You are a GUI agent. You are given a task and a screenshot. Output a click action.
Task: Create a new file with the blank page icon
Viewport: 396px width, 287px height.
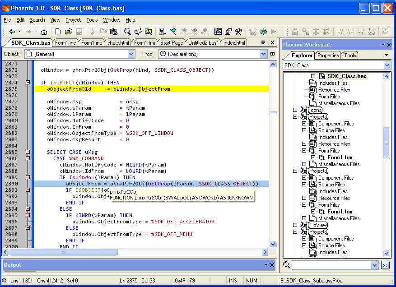[58, 32]
